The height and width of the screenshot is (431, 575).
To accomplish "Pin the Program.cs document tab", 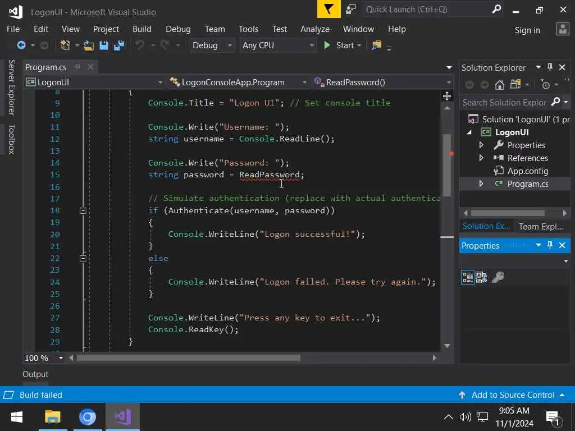I will 77,67.
